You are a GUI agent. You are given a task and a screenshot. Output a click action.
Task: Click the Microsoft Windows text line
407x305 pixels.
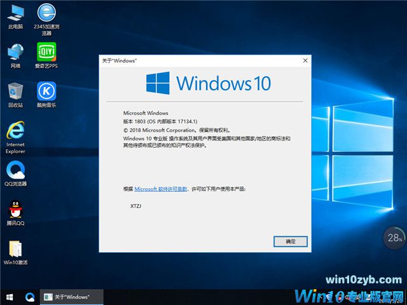(146, 113)
